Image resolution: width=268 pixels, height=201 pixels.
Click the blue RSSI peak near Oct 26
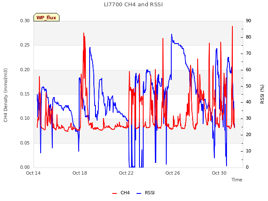click(x=172, y=34)
